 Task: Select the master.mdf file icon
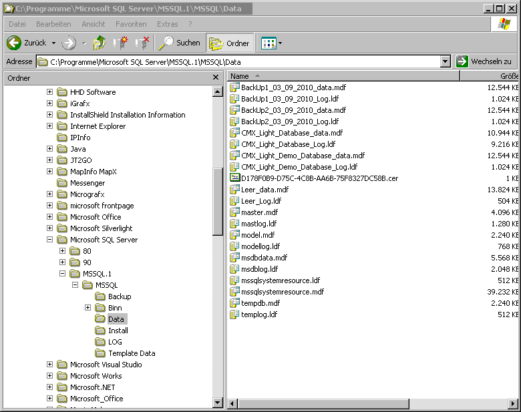234,212
